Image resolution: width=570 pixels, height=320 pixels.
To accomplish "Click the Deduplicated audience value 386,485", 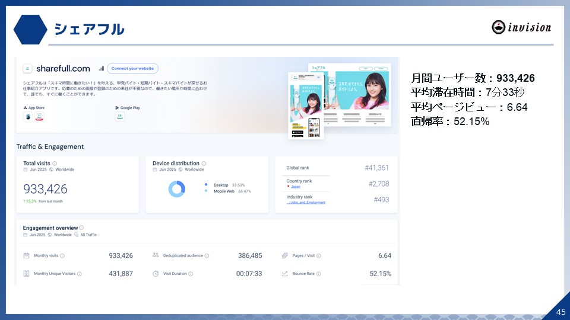I will click(250, 255).
